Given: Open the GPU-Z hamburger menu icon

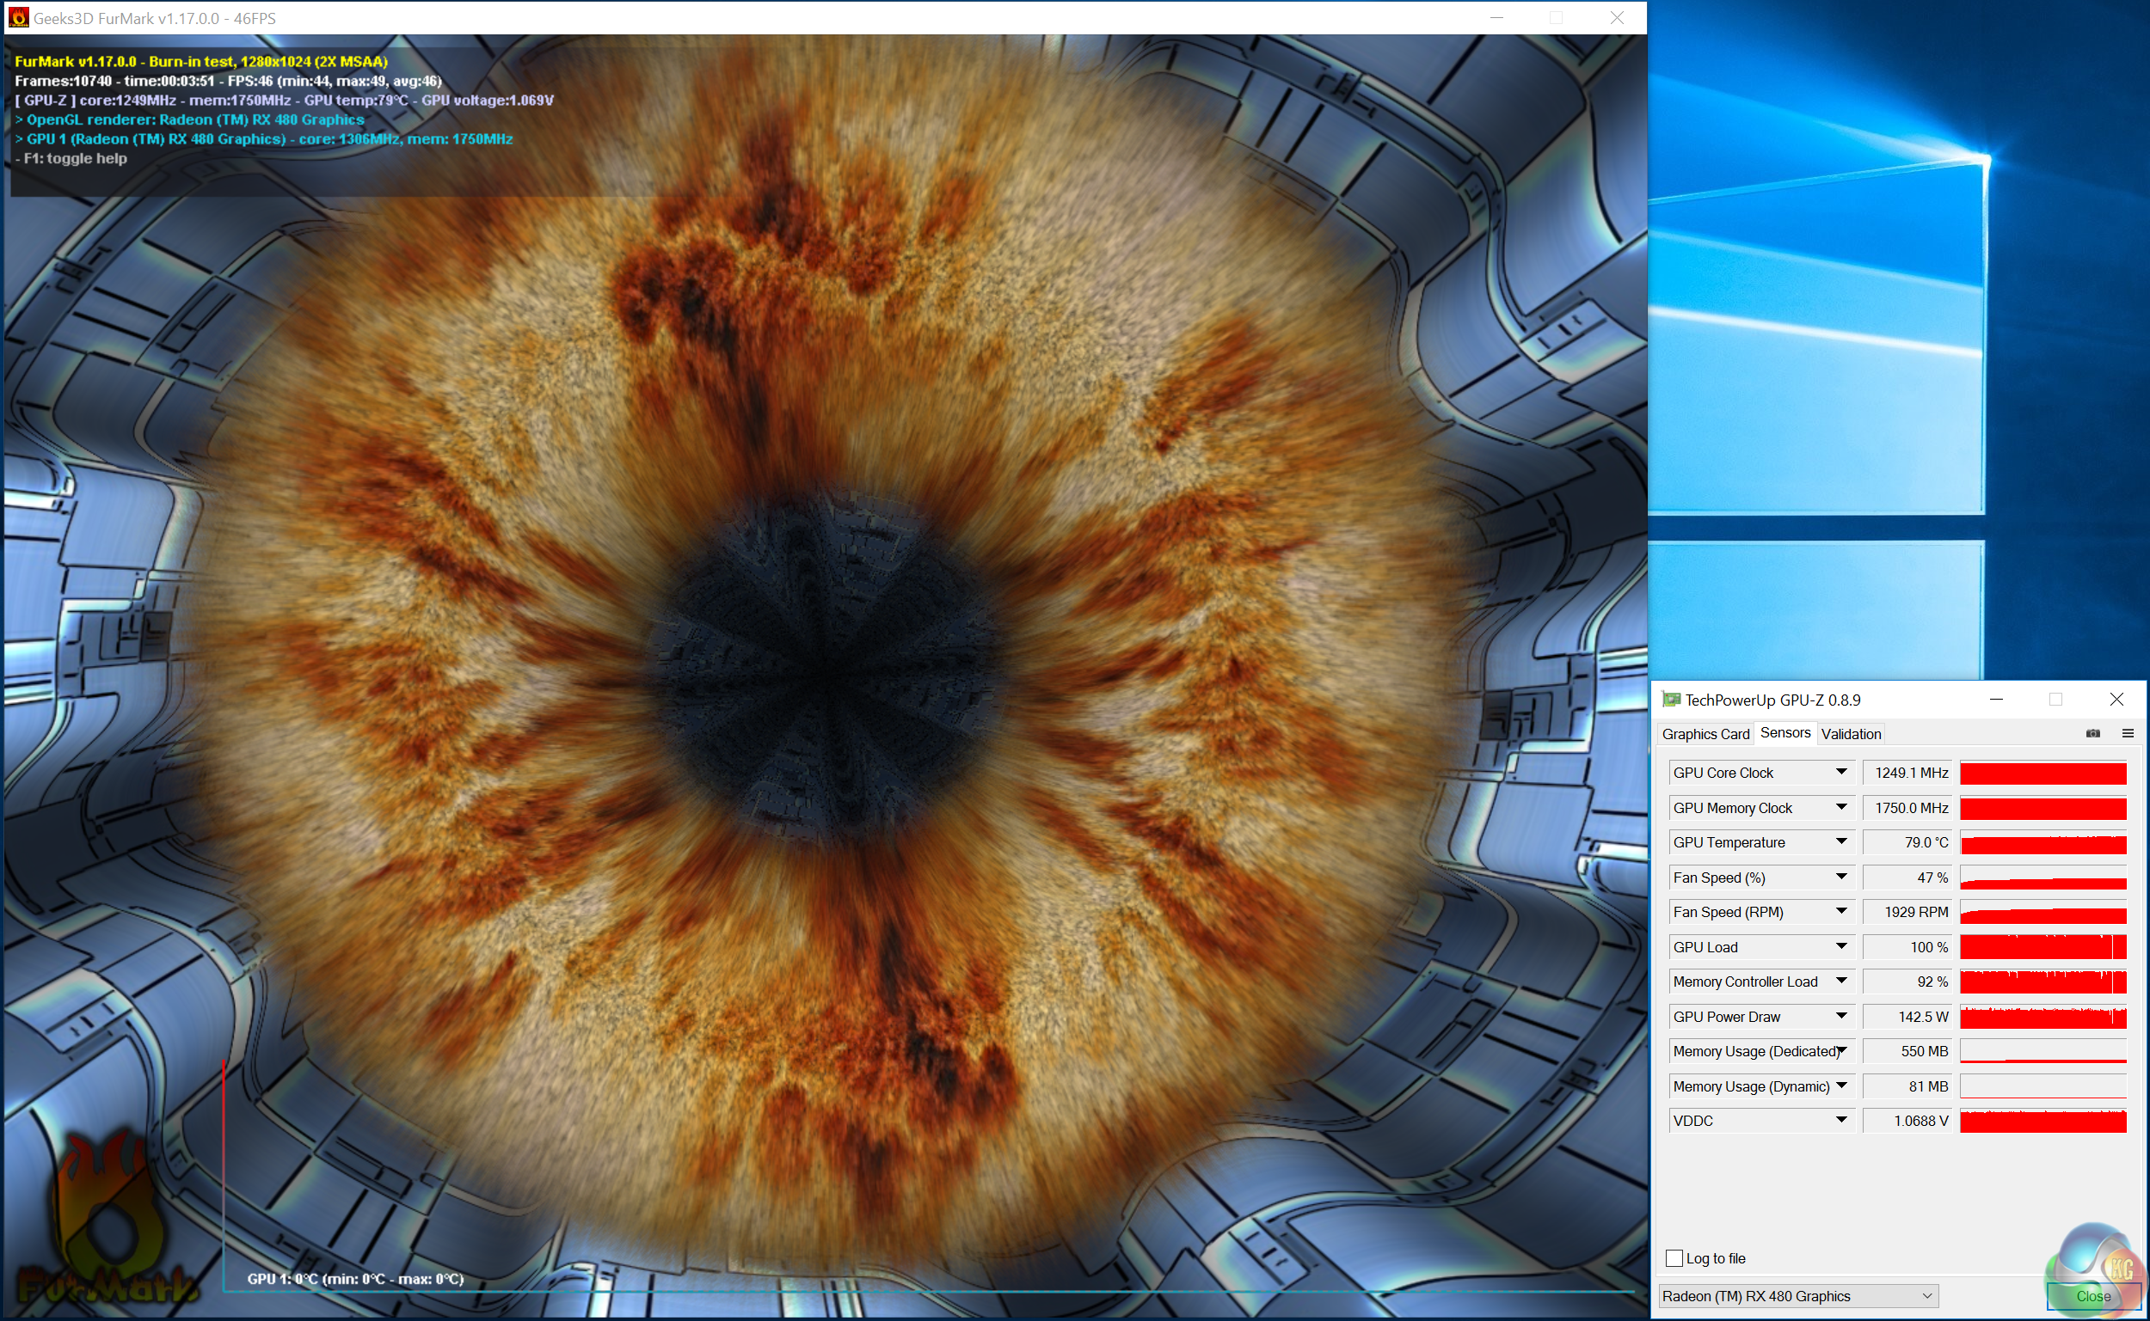Looking at the screenshot, I should click(2128, 733).
